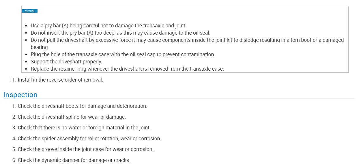
Task: Click the blue NOTICE badge
Action: pos(29,11)
